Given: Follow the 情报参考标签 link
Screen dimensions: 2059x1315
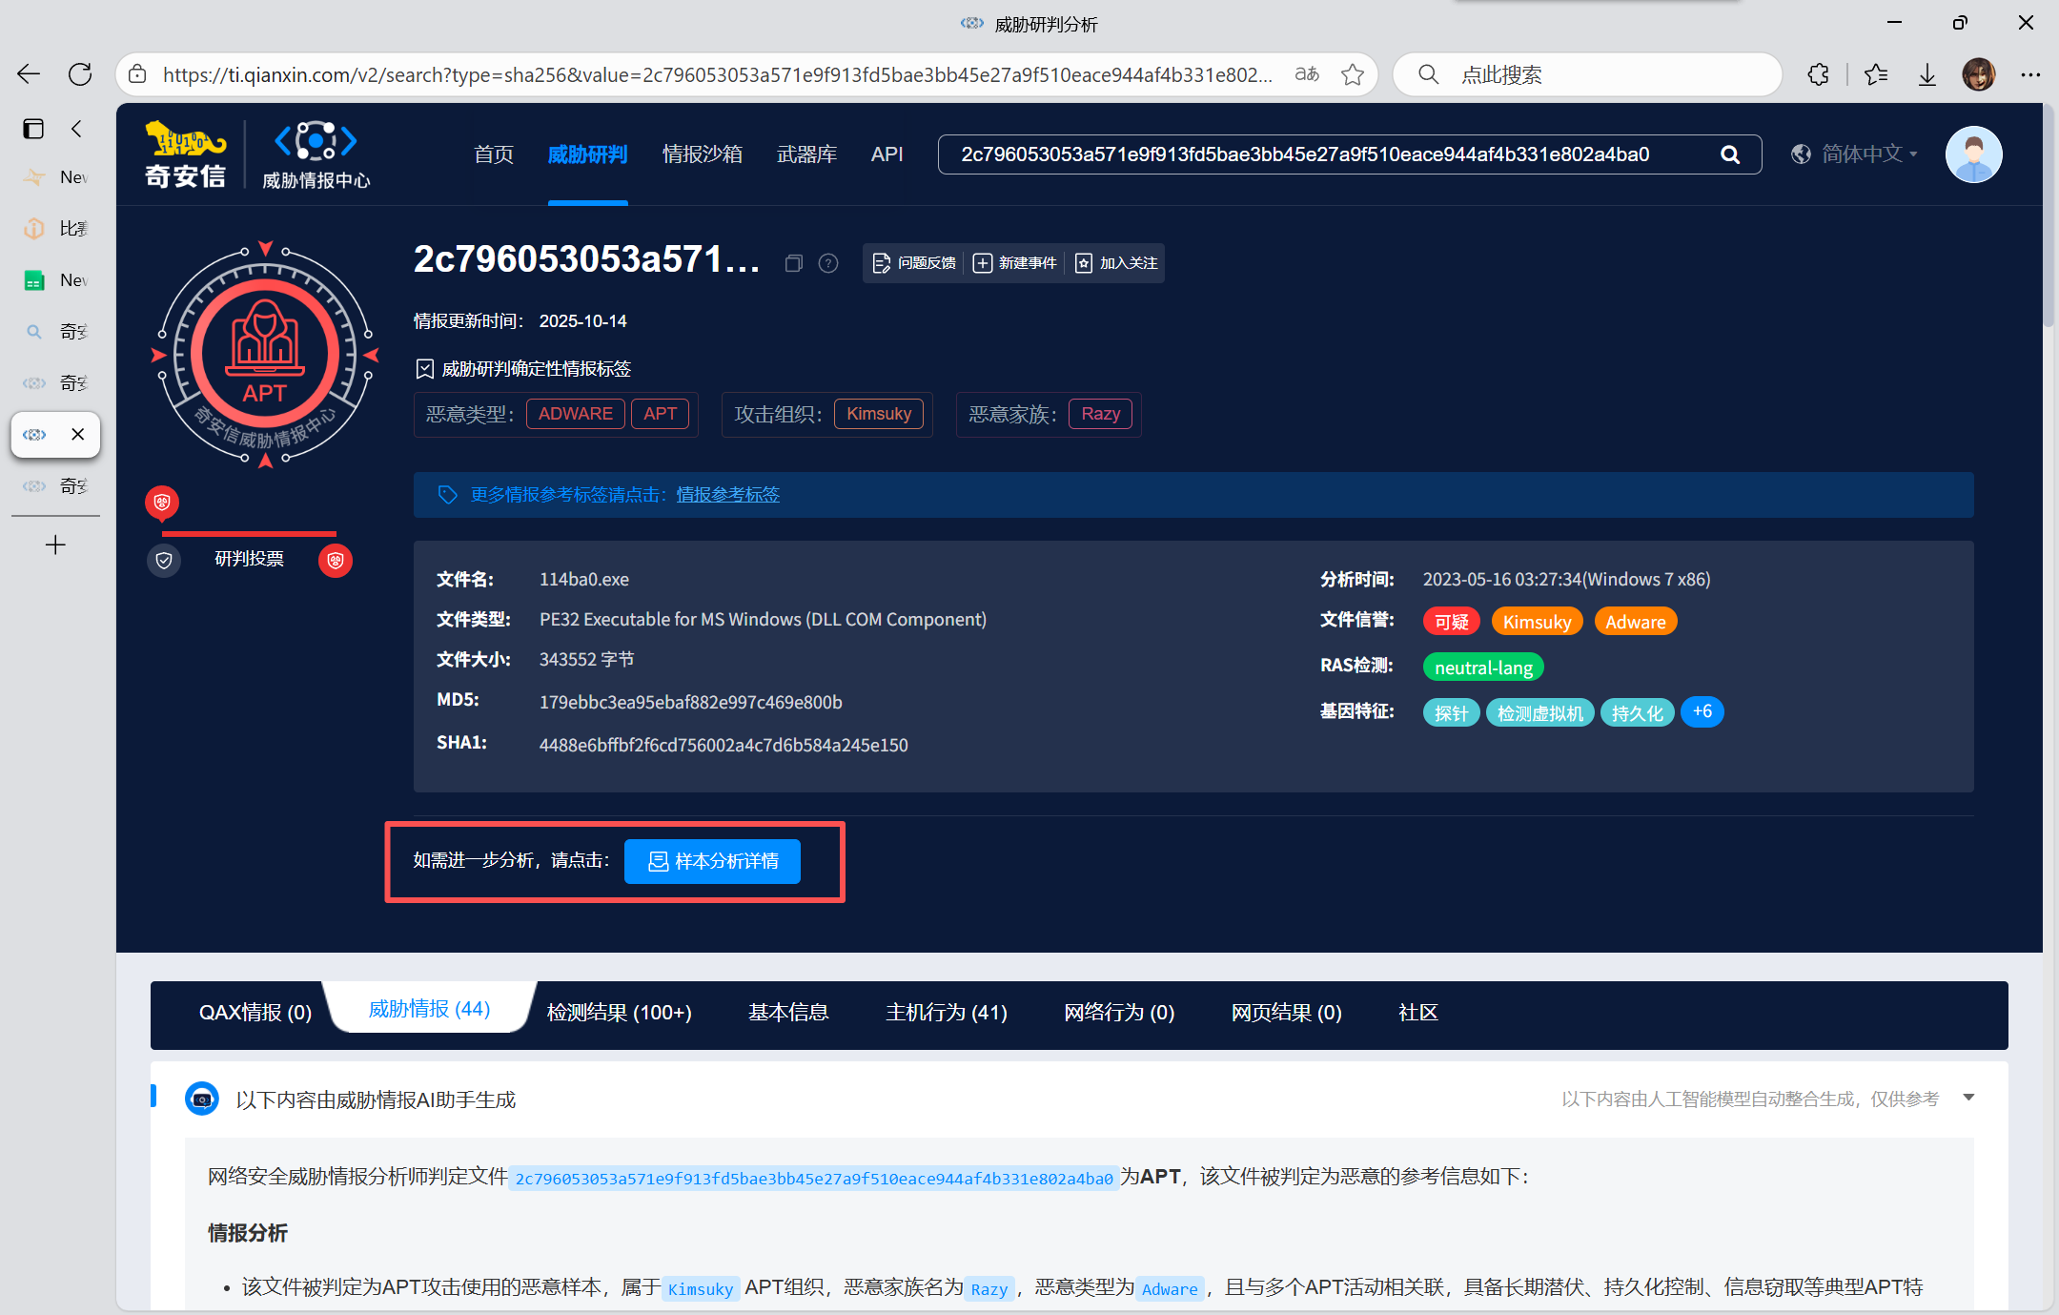Looking at the screenshot, I should pyautogui.click(x=727, y=495).
